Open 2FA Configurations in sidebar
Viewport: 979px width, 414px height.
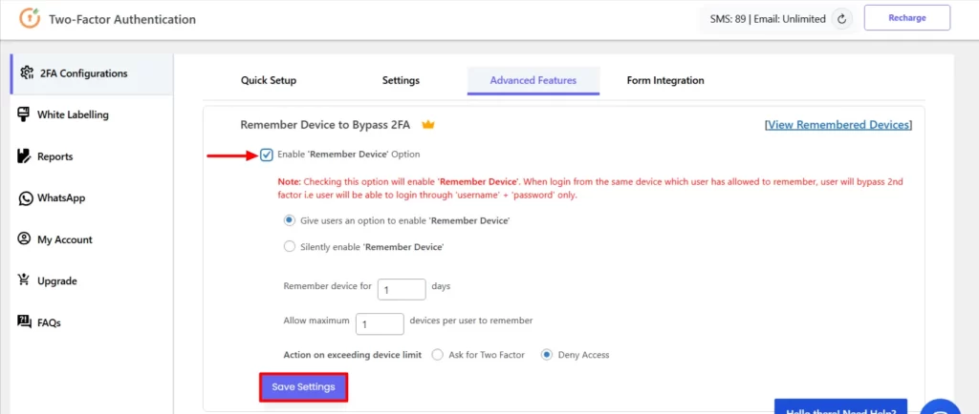tap(92, 73)
